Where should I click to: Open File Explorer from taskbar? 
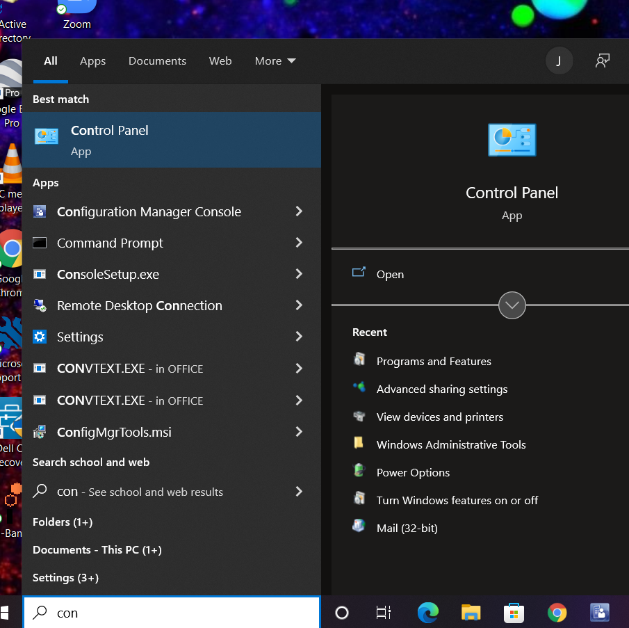(471, 612)
